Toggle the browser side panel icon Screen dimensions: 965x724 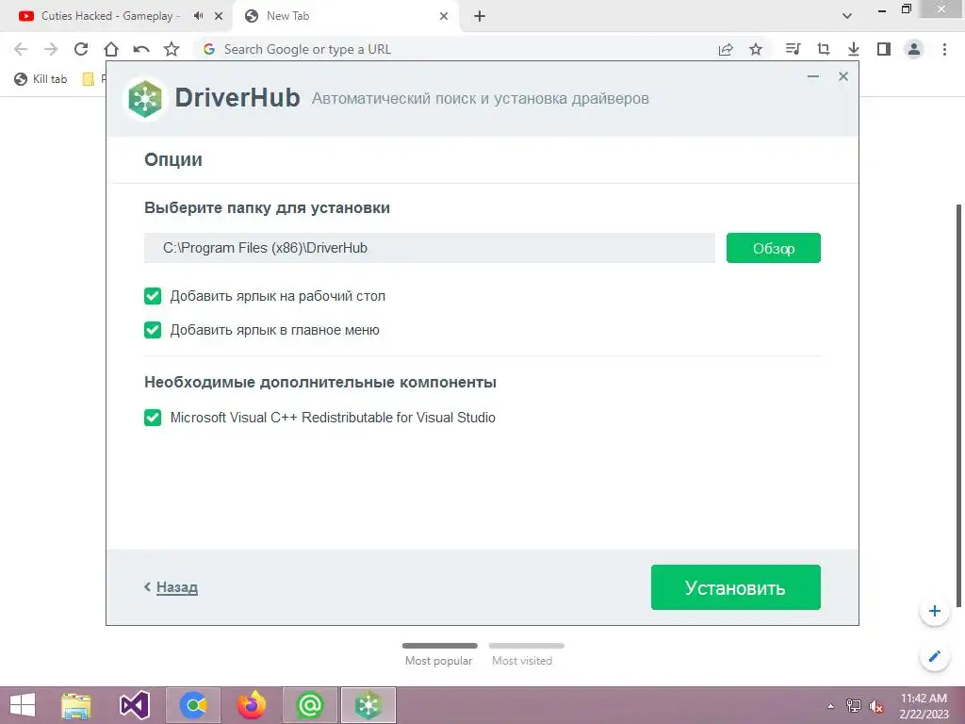884,49
